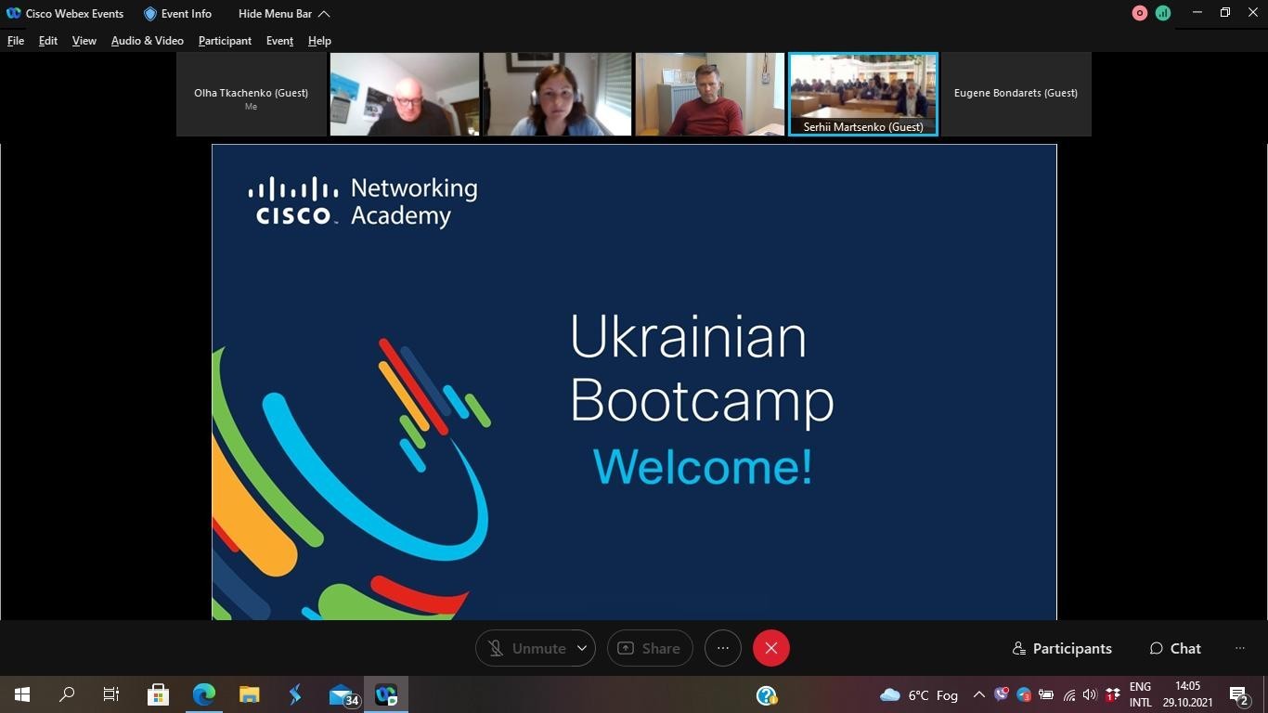Show hidden system tray icons
This screenshot has height=713, width=1268.
coord(979,695)
